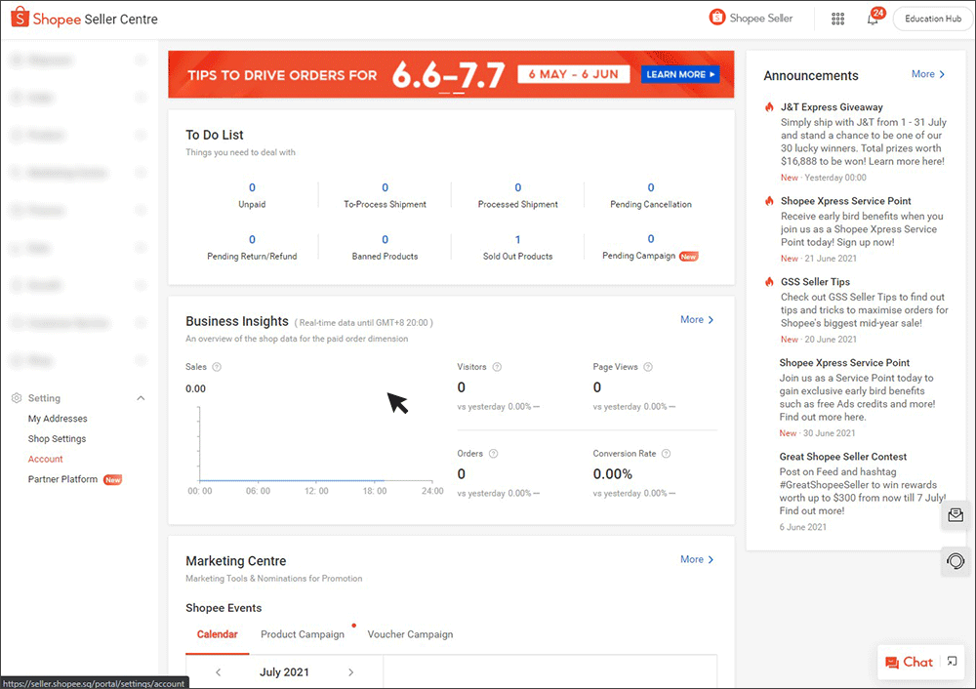This screenshot has width=976, height=689.
Task: Go to next month in calendar
Action: point(350,671)
